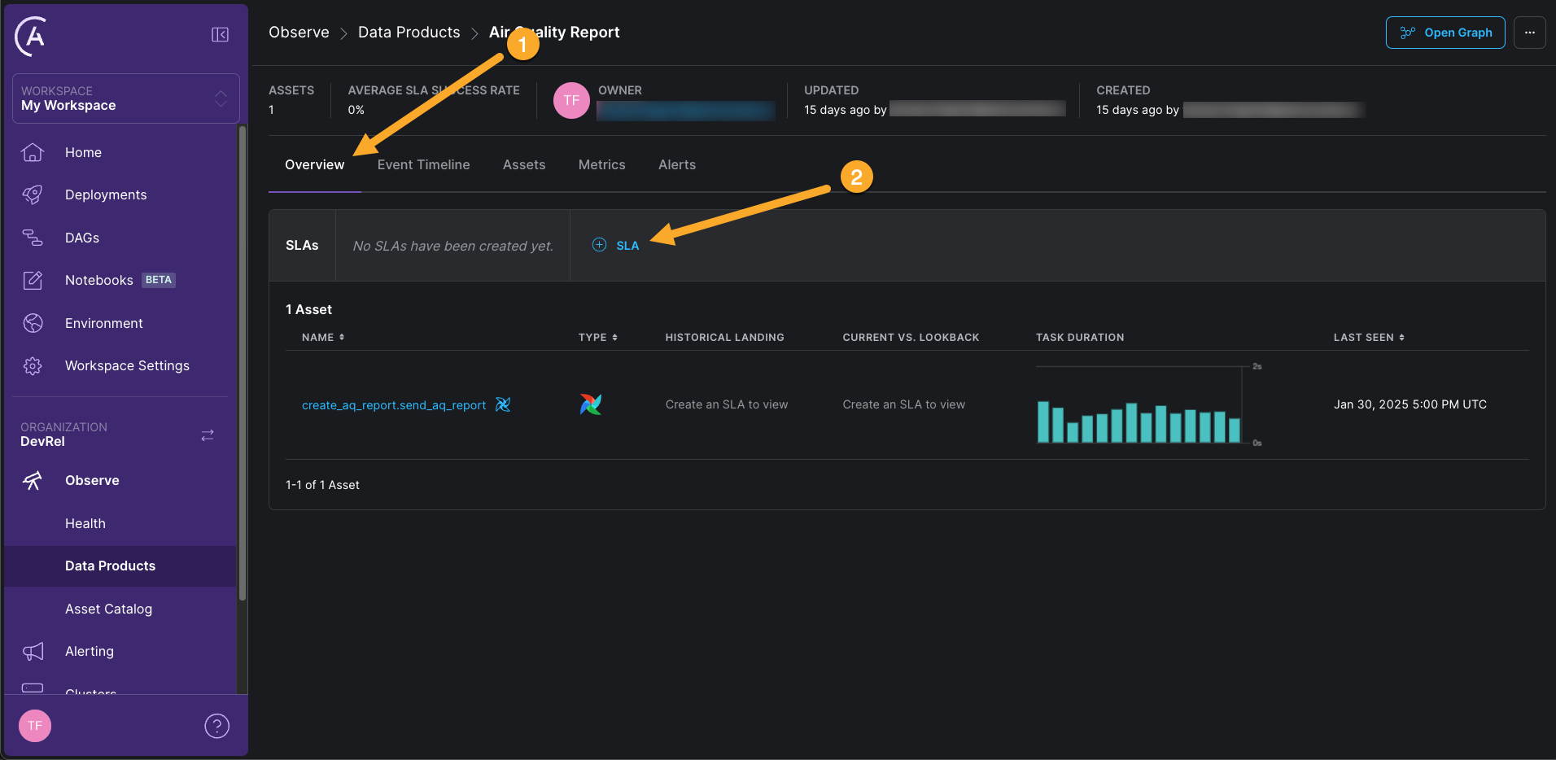Viewport: 1556px width, 760px height.
Task: Switch to the Event Timeline tab
Action: coord(423,164)
